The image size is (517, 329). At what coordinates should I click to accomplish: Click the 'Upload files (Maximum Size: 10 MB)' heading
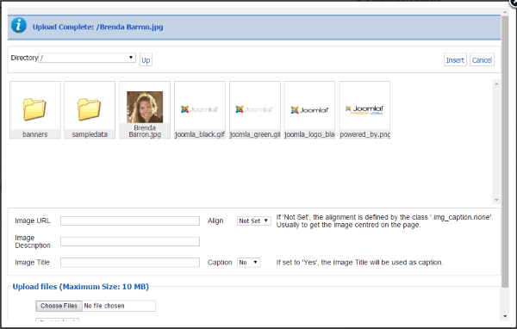coord(80,287)
